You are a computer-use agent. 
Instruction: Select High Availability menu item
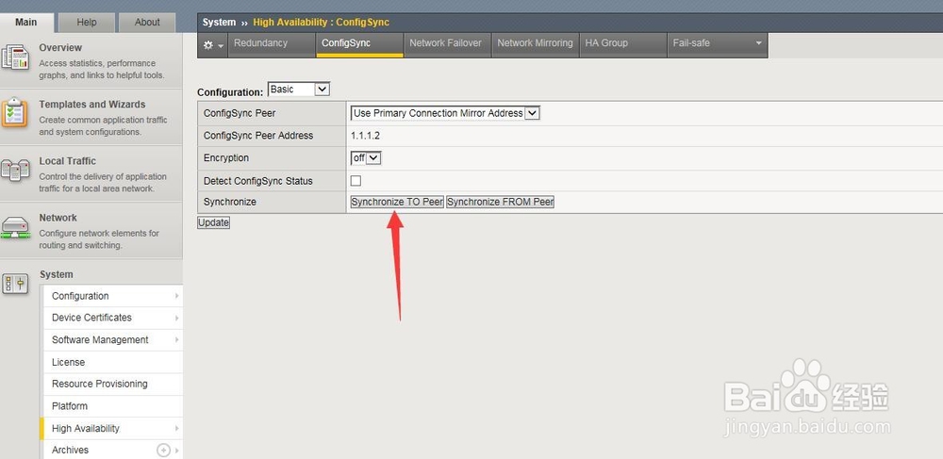[112, 428]
